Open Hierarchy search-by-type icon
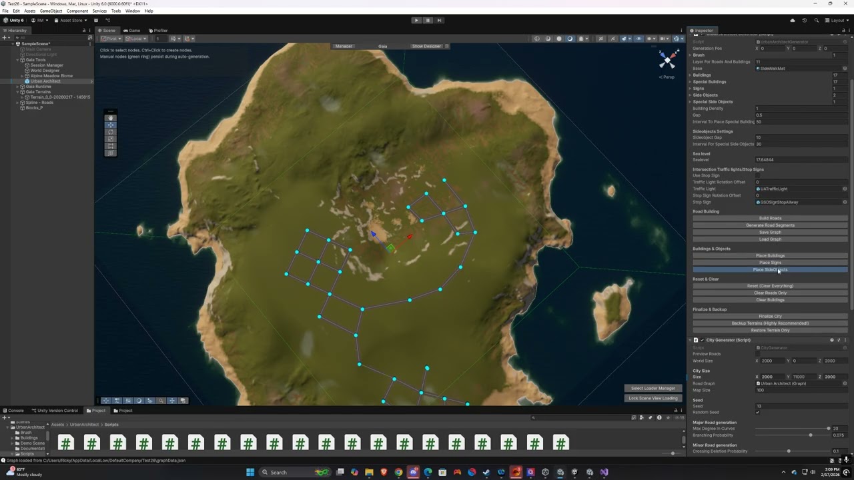The image size is (854, 480). coord(90,38)
